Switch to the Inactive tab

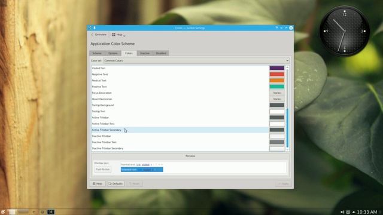(x=145, y=53)
